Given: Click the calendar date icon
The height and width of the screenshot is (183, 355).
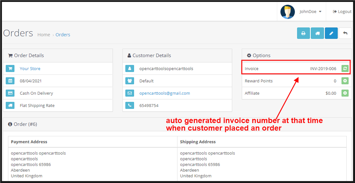Looking at the screenshot, I should click(x=10, y=81).
